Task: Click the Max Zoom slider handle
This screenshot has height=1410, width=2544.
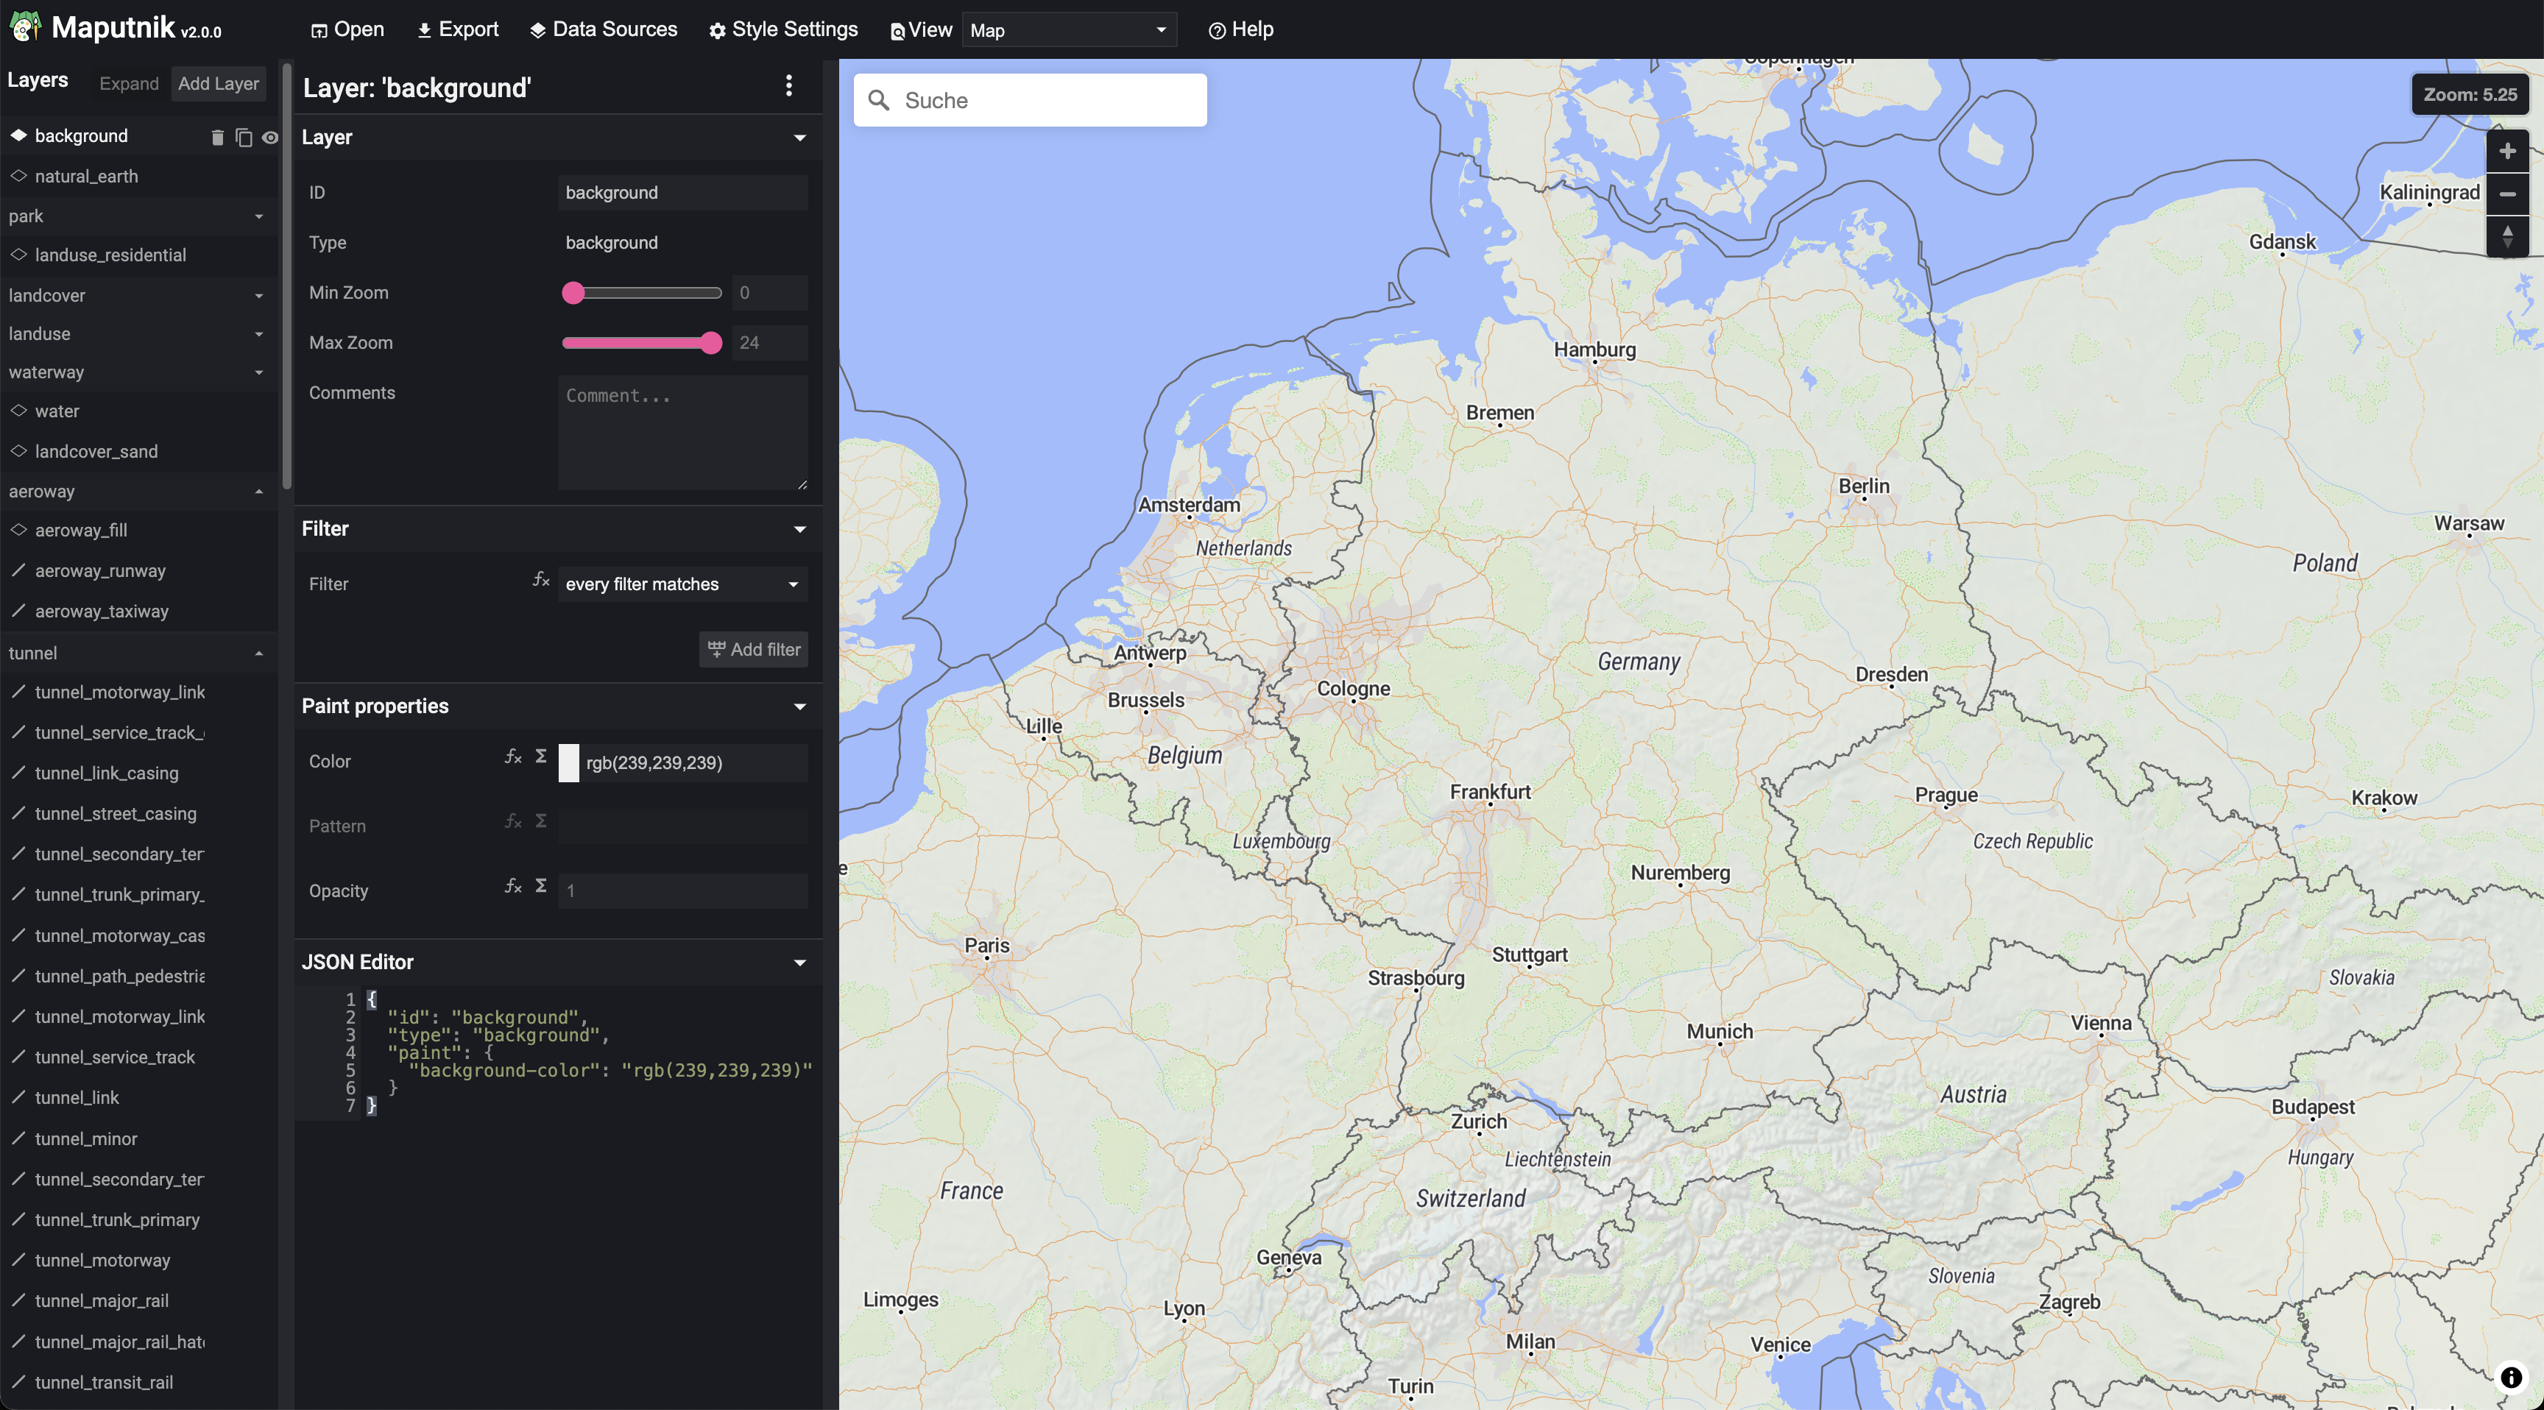Action: tap(711, 343)
